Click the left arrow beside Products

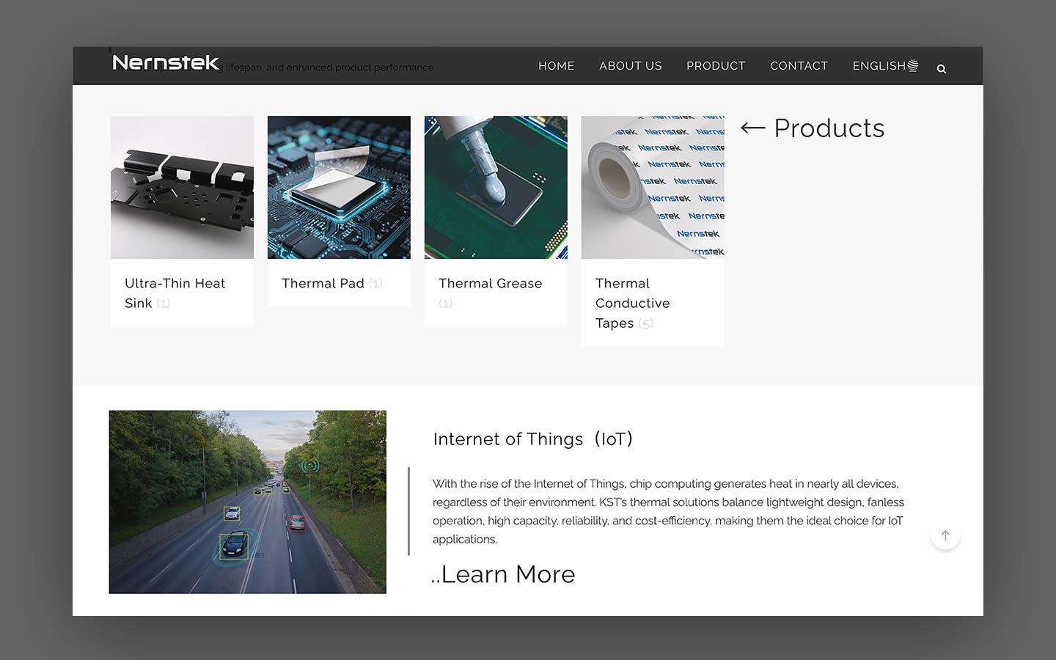click(x=752, y=128)
